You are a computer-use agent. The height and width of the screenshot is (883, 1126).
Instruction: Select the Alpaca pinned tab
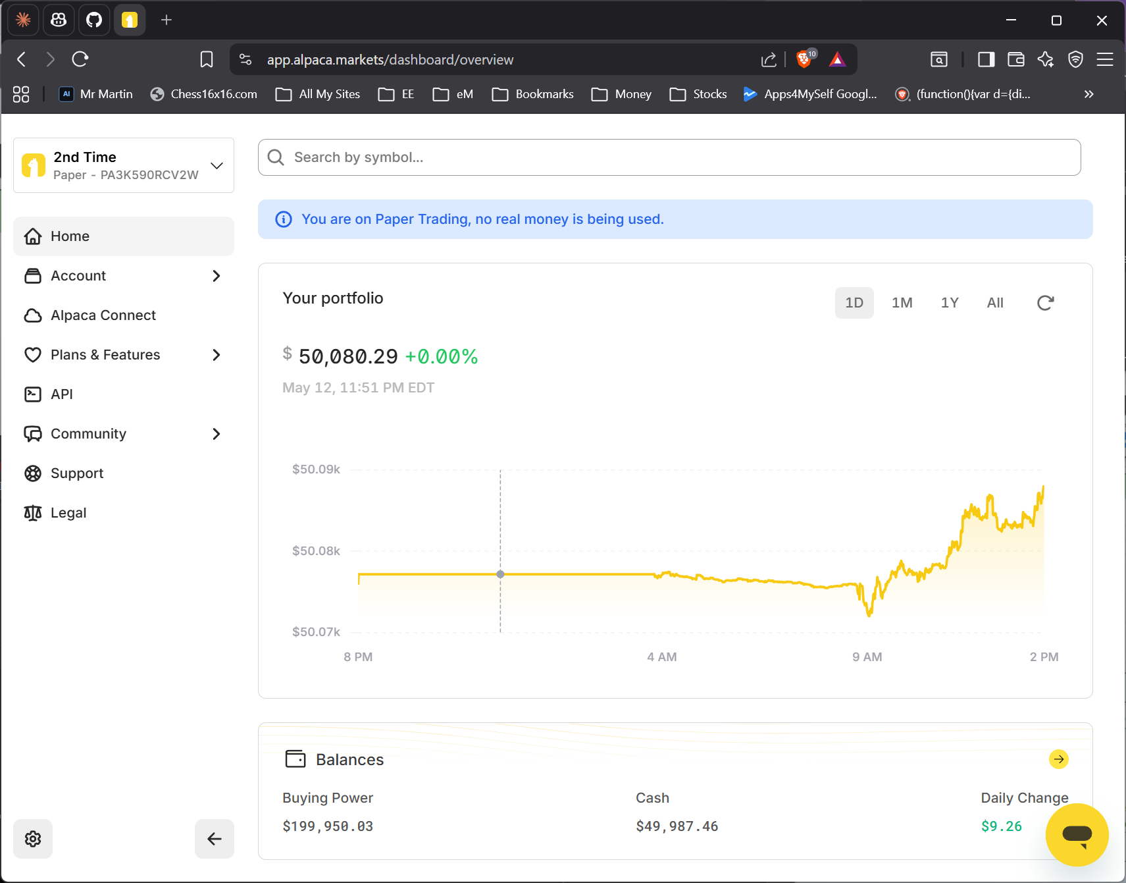click(130, 20)
